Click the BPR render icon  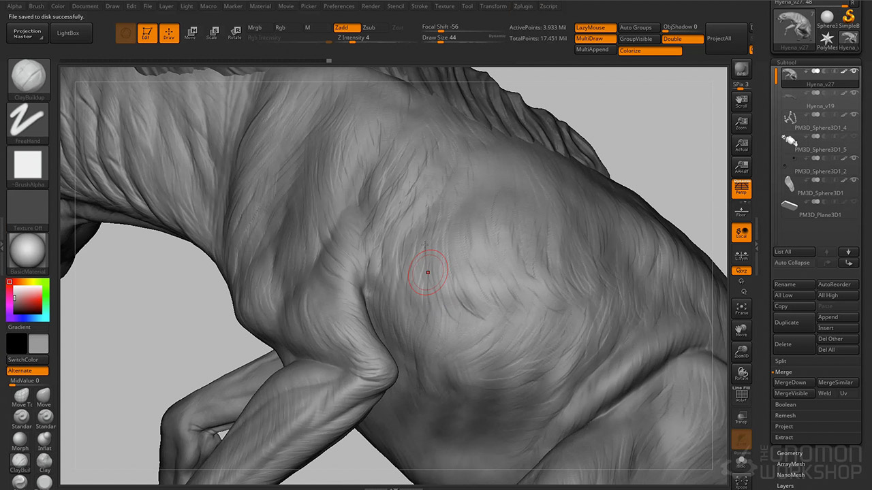tap(741, 69)
